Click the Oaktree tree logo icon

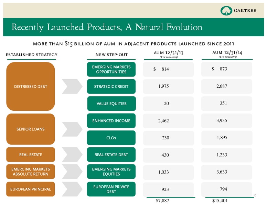coord(226,11)
